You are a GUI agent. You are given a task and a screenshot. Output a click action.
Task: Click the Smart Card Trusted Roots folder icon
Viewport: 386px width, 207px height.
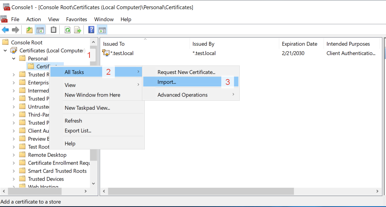click(x=22, y=171)
